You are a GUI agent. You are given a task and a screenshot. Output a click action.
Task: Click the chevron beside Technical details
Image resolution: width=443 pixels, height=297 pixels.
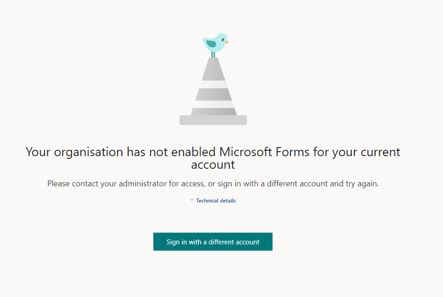(192, 200)
